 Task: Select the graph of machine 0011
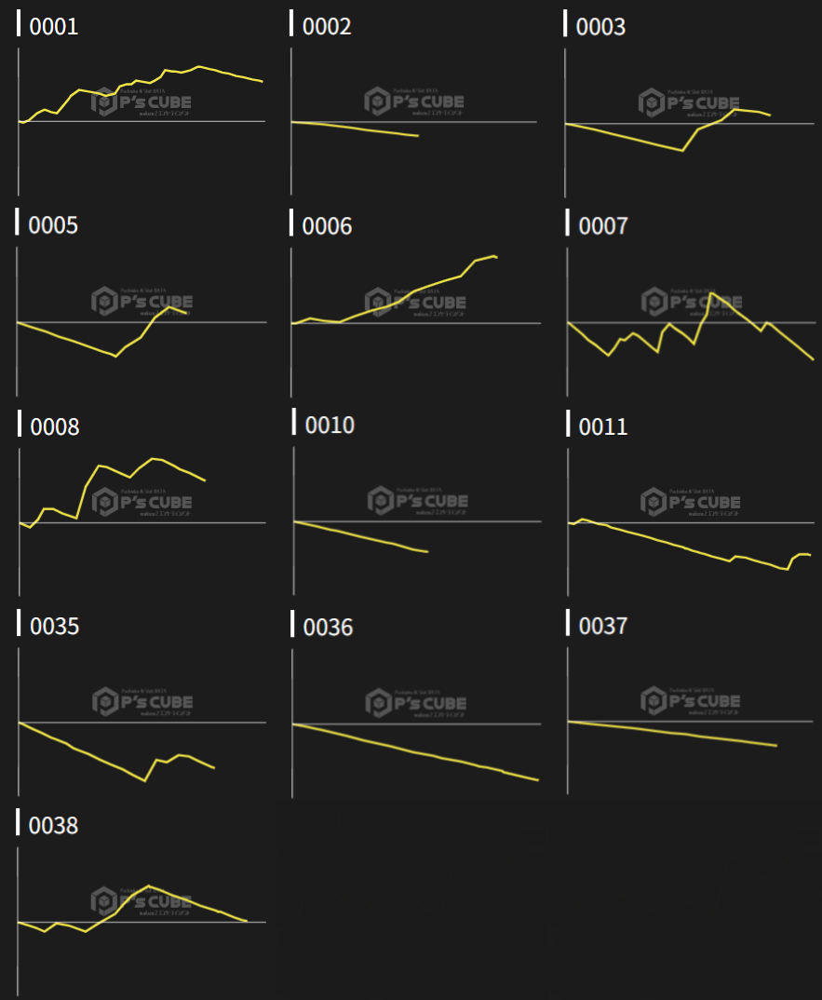click(x=691, y=521)
